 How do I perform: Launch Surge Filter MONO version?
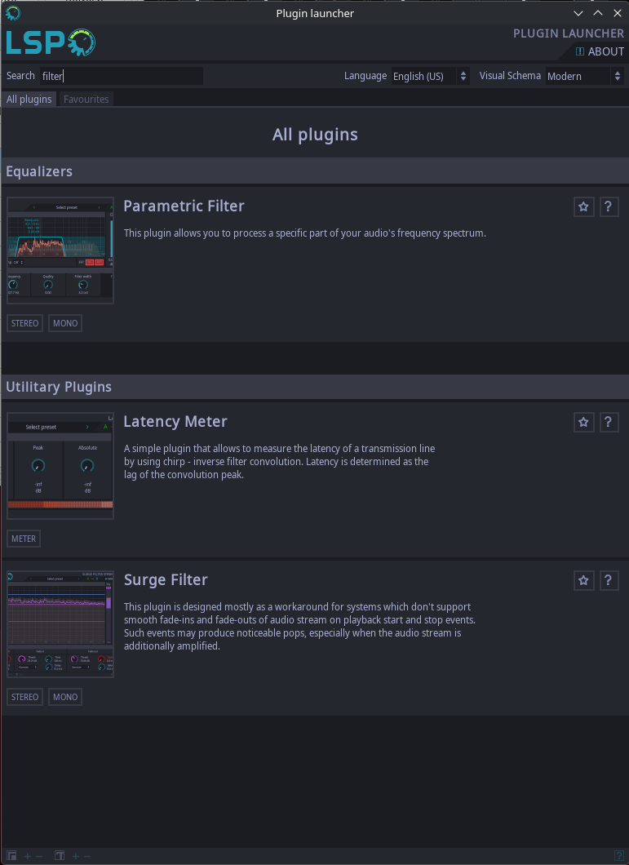tap(65, 697)
